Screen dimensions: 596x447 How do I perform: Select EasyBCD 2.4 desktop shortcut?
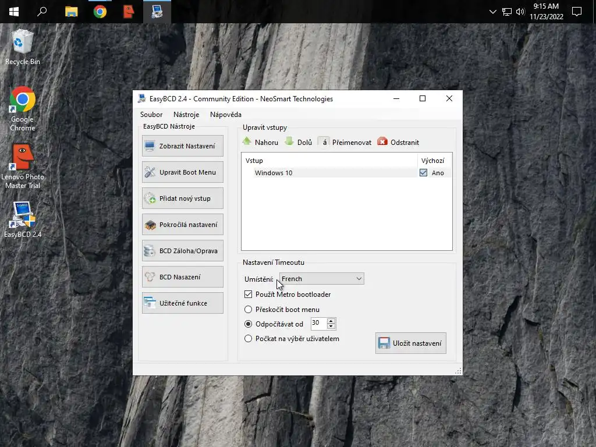(x=23, y=219)
